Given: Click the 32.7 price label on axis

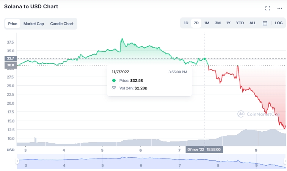Looking at the screenshot, I should [x=10, y=58].
